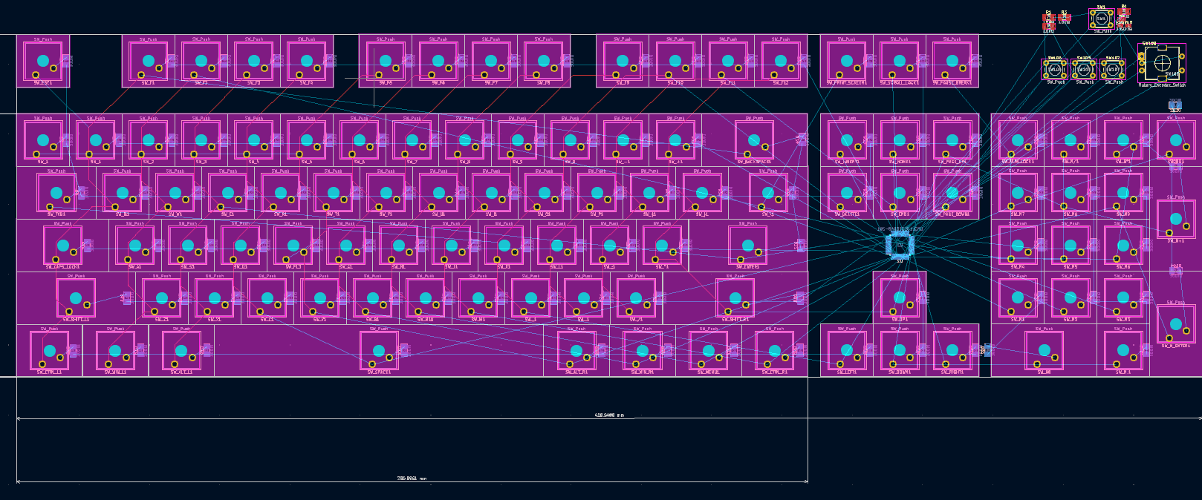Select the SW_HOME1 switch footprint
Screen dimensions: 1202x500
900,140
